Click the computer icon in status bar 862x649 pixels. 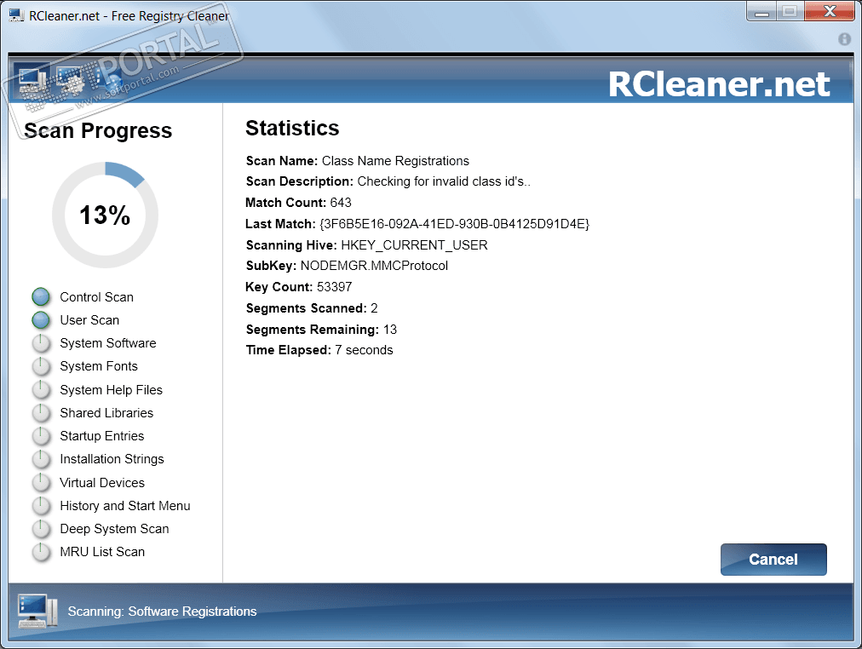(37, 611)
